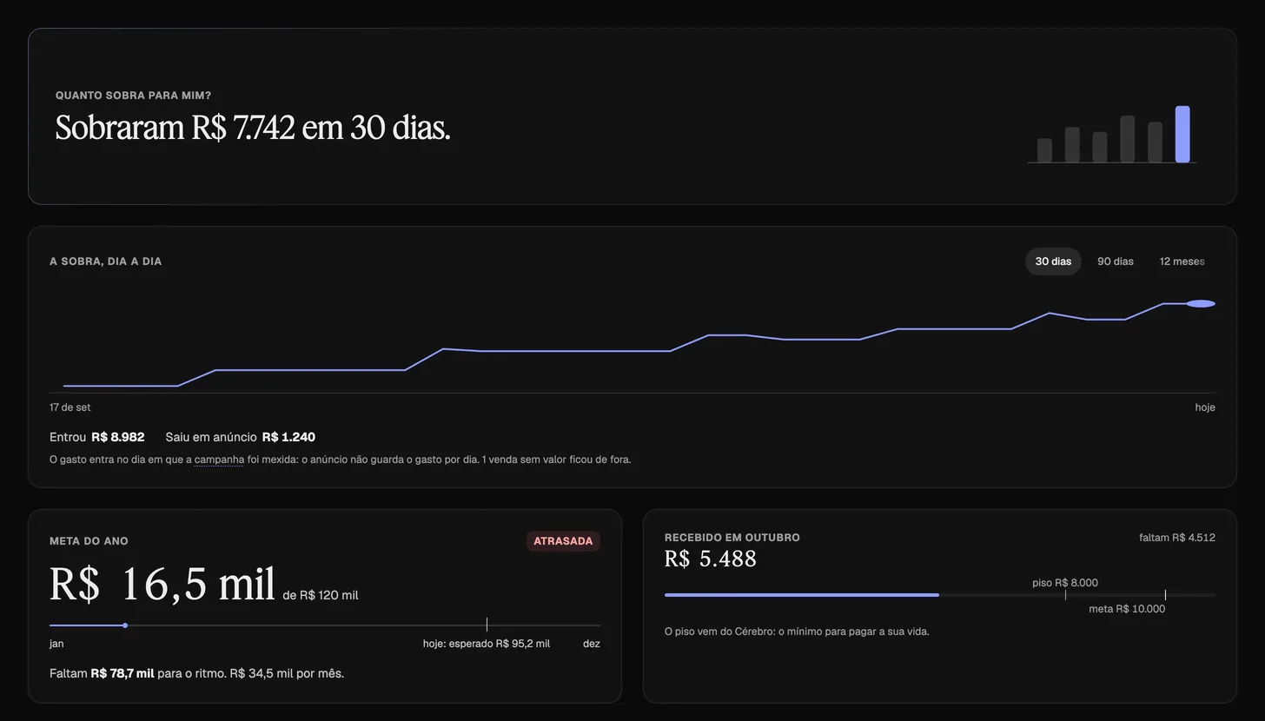
Task: Click the RECEBIDO EM OUTUBRO heading
Action: tap(732, 538)
